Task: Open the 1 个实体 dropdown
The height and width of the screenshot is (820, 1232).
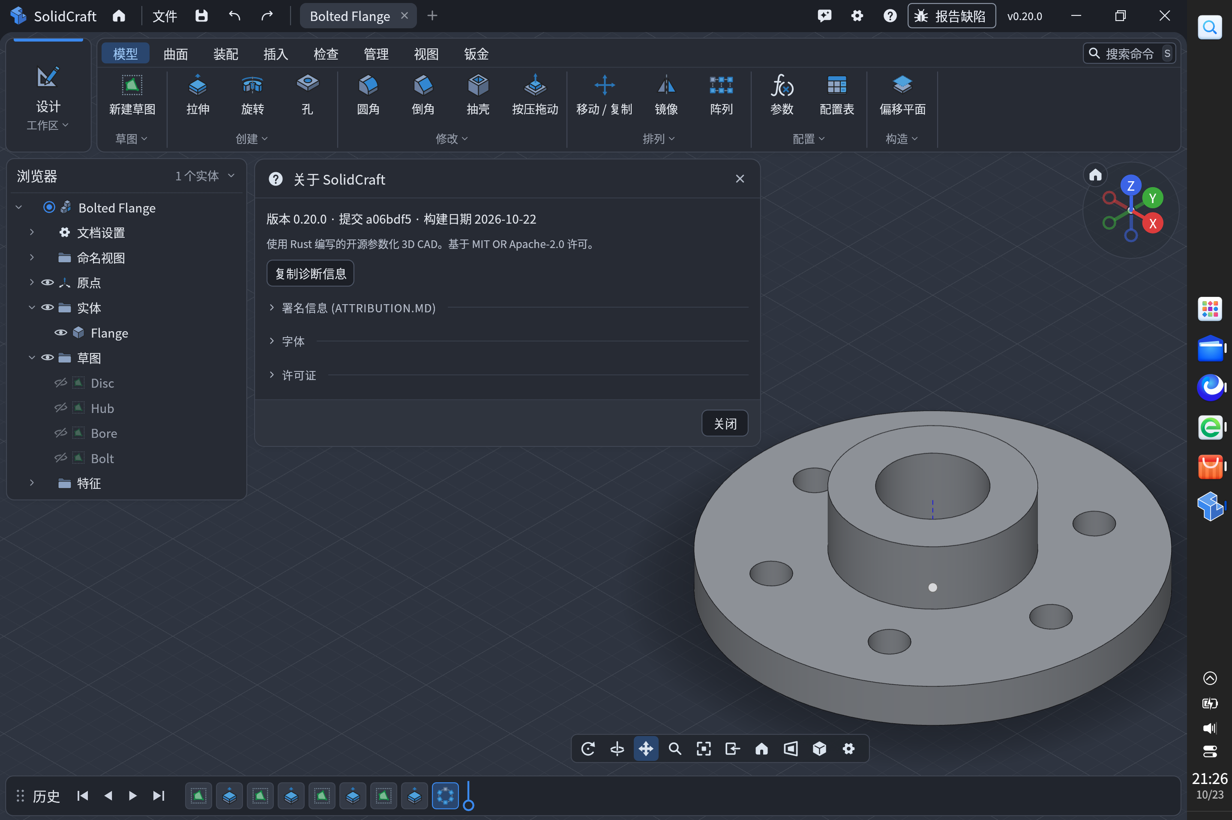Action: [x=204, y=176]
